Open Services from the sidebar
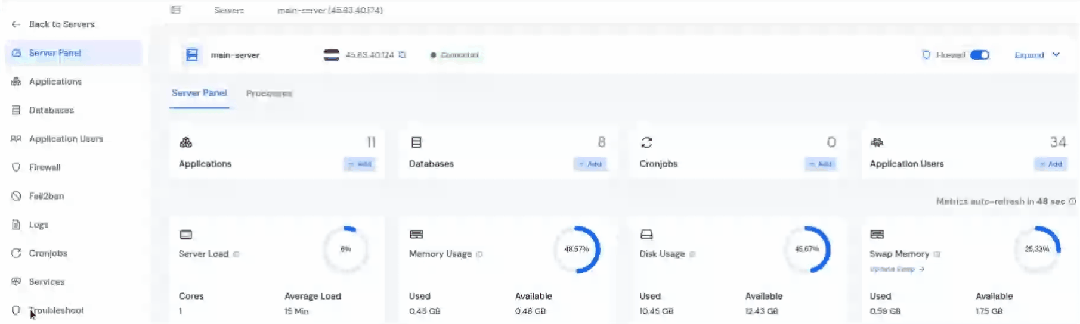This screenshot has width=1080, height=324. pyautogui.click(x=47, y=282)
